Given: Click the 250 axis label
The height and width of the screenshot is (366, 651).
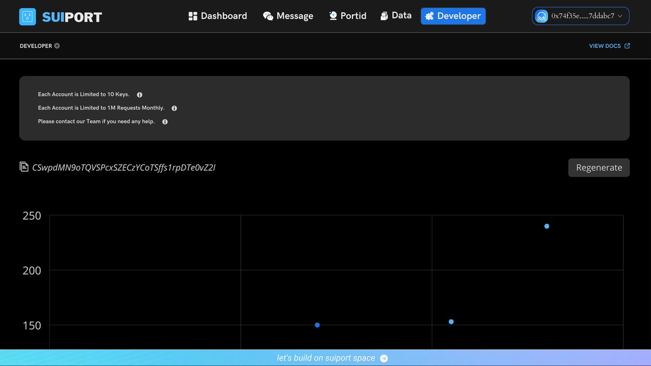Looking at the screenshot, I should pyautogui.click(x=32, y=216).
